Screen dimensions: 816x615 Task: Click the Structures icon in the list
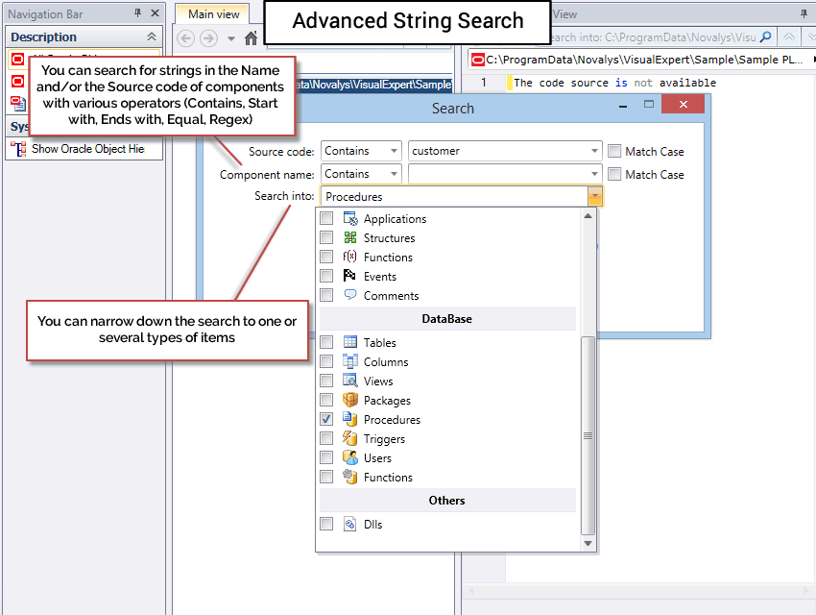coord(349,238)
